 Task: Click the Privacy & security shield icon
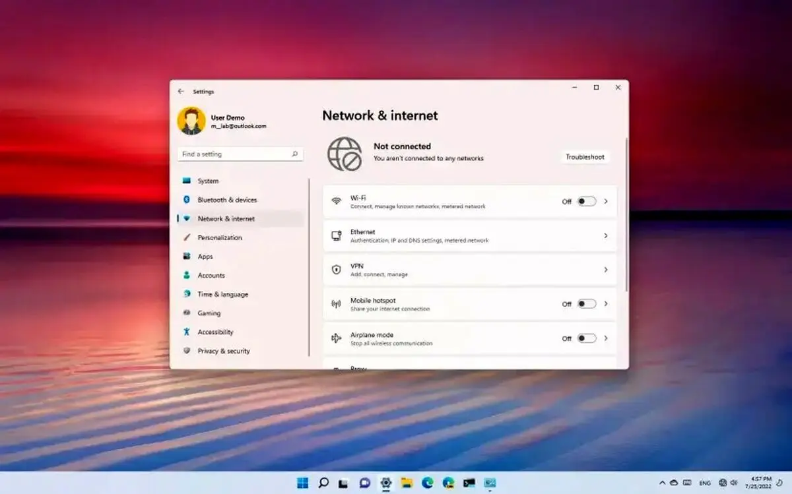point(187,351)
